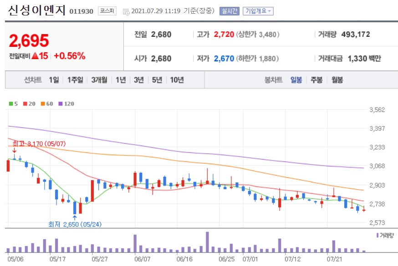Click the red 20-day moving average swatch
Screen dimensions: 398x266
pos(25,104)
